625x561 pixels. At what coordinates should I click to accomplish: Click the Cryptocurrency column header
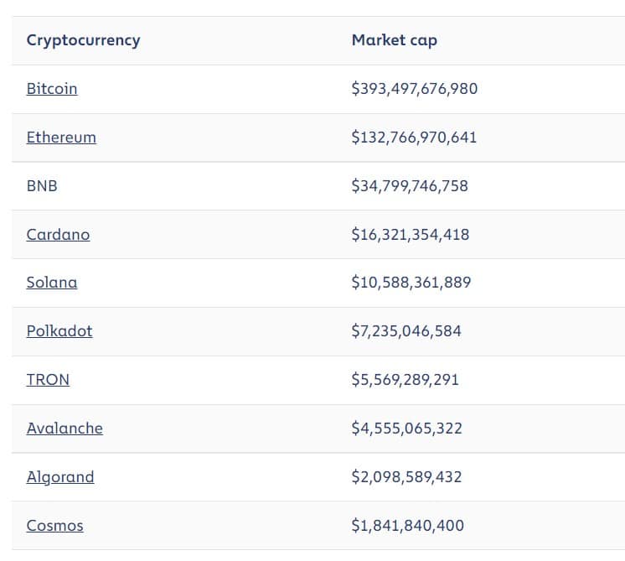83,40
